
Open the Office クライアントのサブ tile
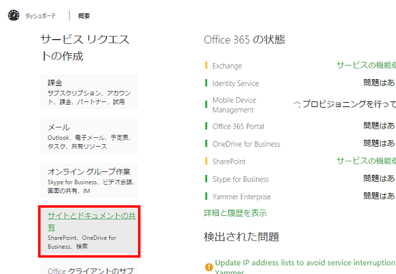[89, 268]
